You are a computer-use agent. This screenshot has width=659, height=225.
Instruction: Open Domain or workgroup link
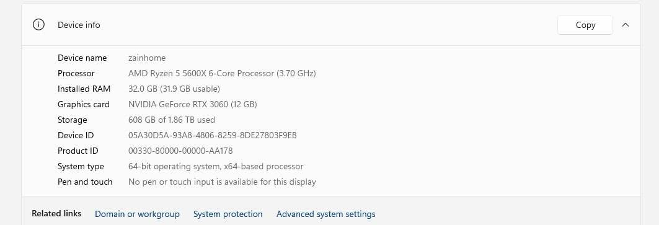click(137, 214)
